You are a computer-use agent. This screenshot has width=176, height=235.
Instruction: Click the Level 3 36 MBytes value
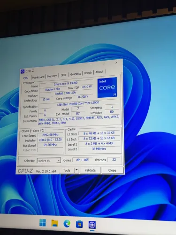point(99,149)
